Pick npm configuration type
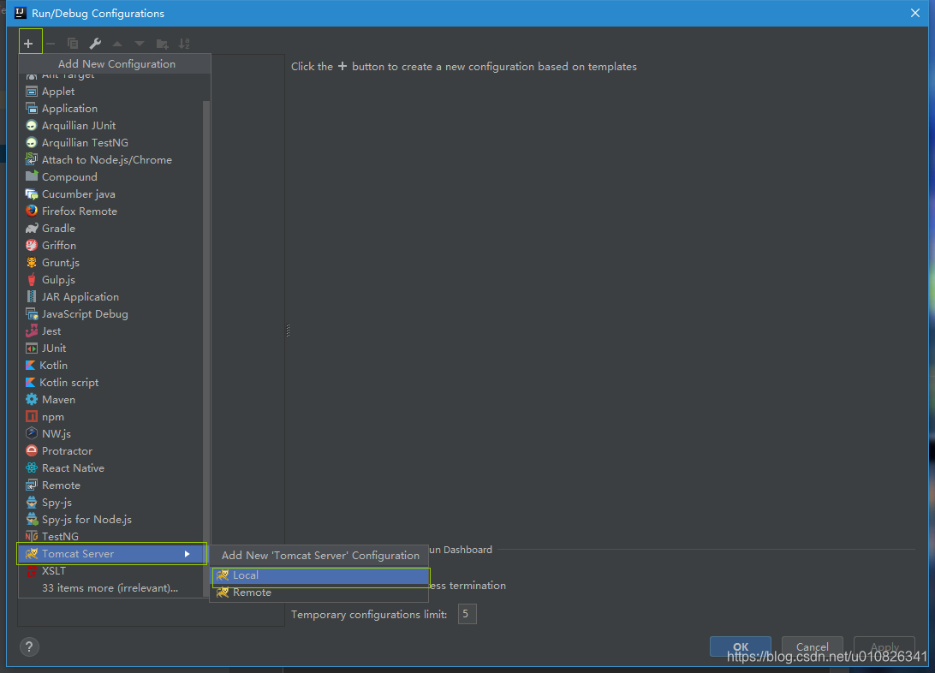The width and height of the screenshot is (935, 673). pyautogui.click(x=111, y=417)
